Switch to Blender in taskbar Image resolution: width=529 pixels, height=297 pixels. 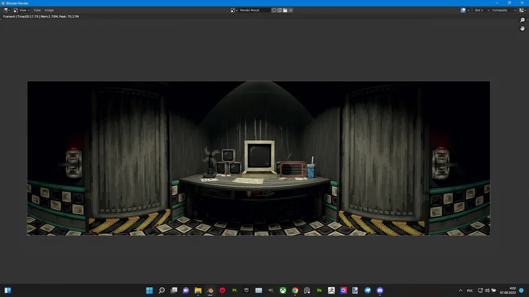click(x=210, y=291)
